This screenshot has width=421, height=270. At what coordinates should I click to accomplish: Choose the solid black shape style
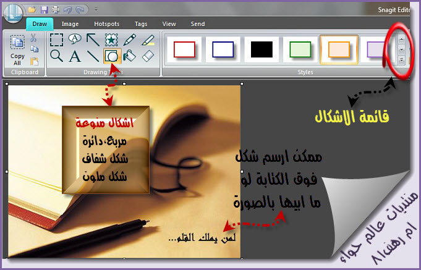pos(260,49)
